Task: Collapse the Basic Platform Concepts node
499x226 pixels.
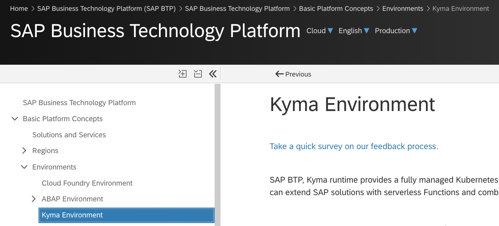Action: pos(15,119)
